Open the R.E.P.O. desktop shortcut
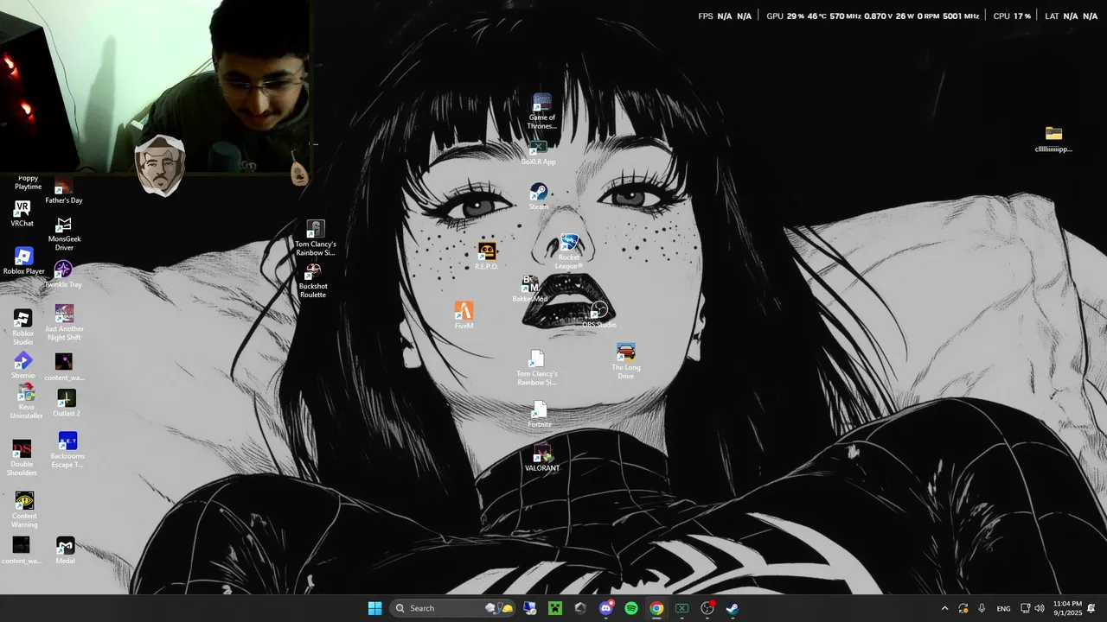This screenshot has height=622, width=1107. (x=487, y=257)
